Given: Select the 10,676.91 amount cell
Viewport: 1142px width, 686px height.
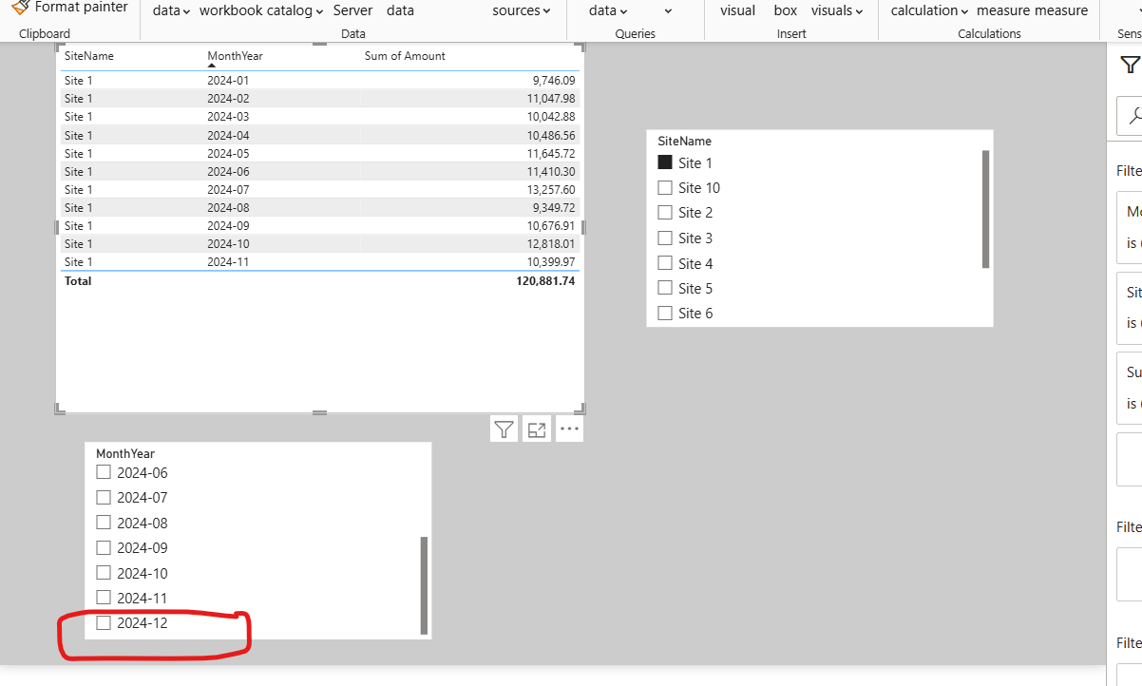Looking at the screenshot, I should pos(551,225).
